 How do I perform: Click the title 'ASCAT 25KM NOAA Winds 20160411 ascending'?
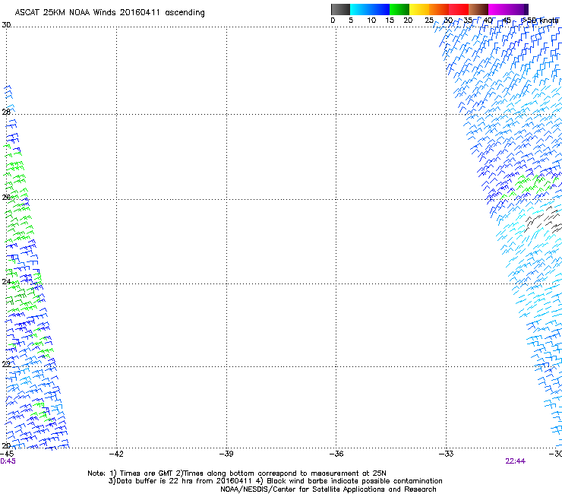click(109, 13)
